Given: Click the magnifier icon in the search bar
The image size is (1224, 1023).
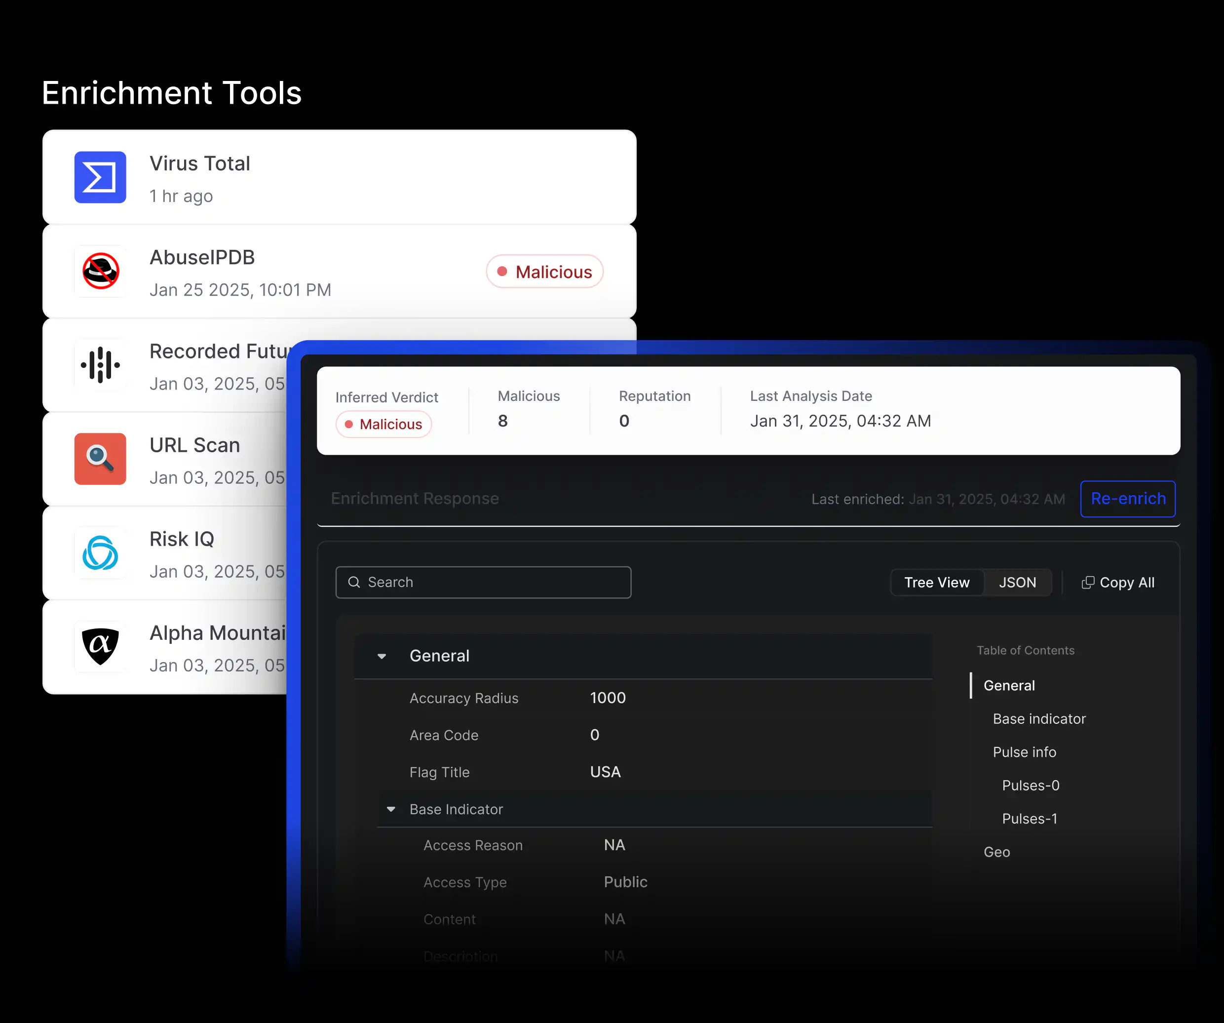Looking at the screenshot, I should [x=354, y=582].
